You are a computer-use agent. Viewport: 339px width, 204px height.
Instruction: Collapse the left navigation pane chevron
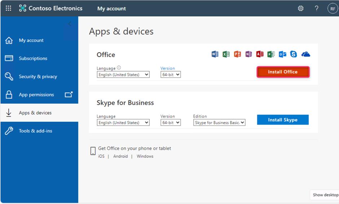click(x=70, y=24)
